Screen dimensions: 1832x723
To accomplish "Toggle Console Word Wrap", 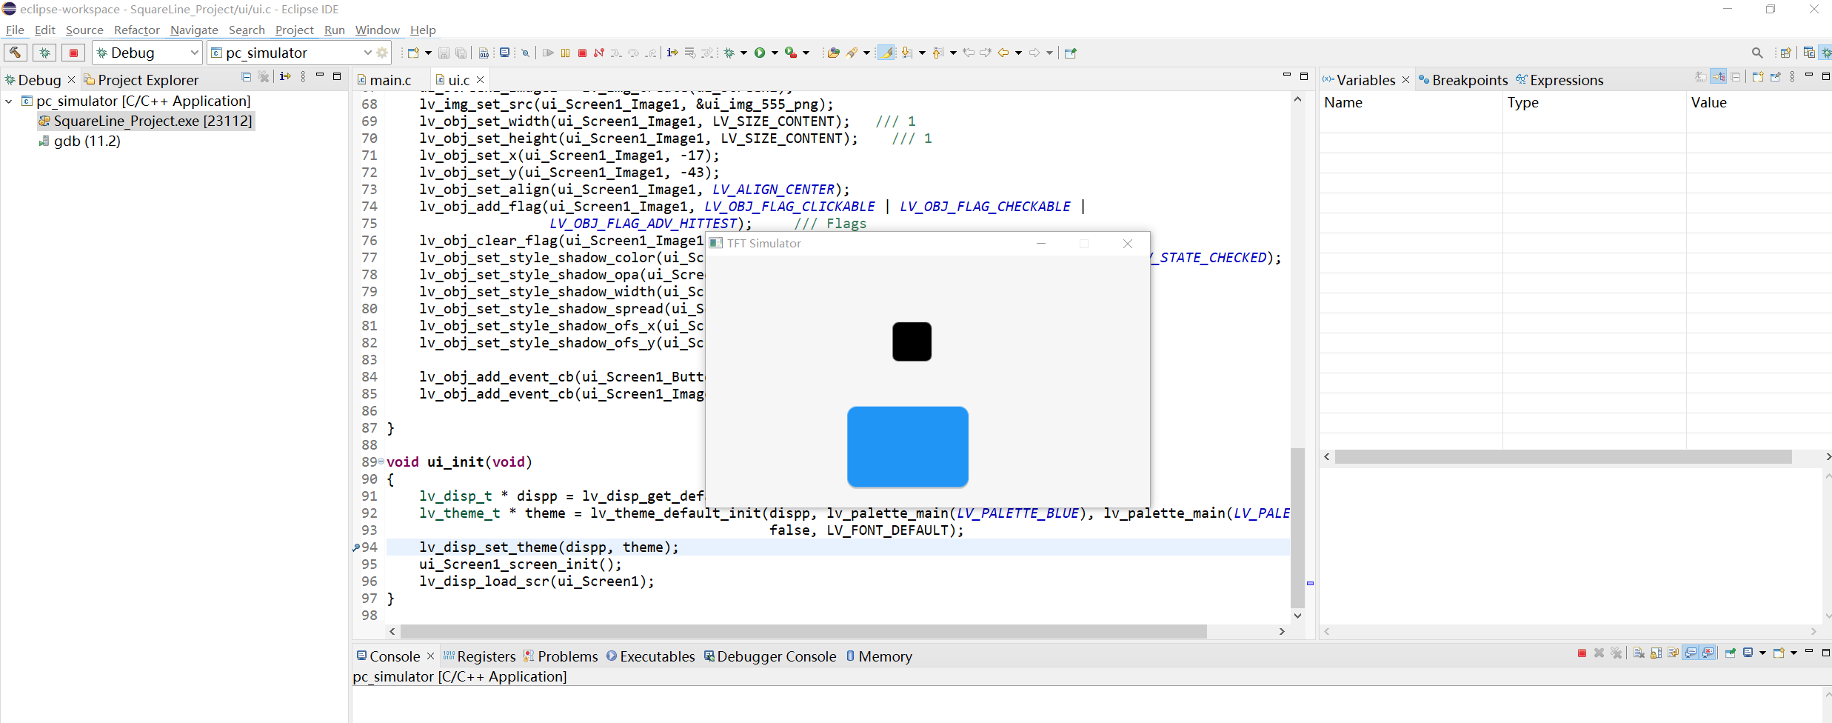I will pos(1674,653).
